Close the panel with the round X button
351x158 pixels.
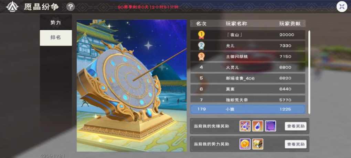click(x=342, y=7)
